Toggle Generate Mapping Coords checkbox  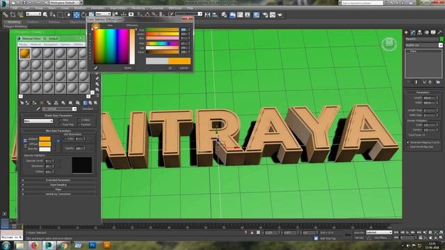(408, 142)
